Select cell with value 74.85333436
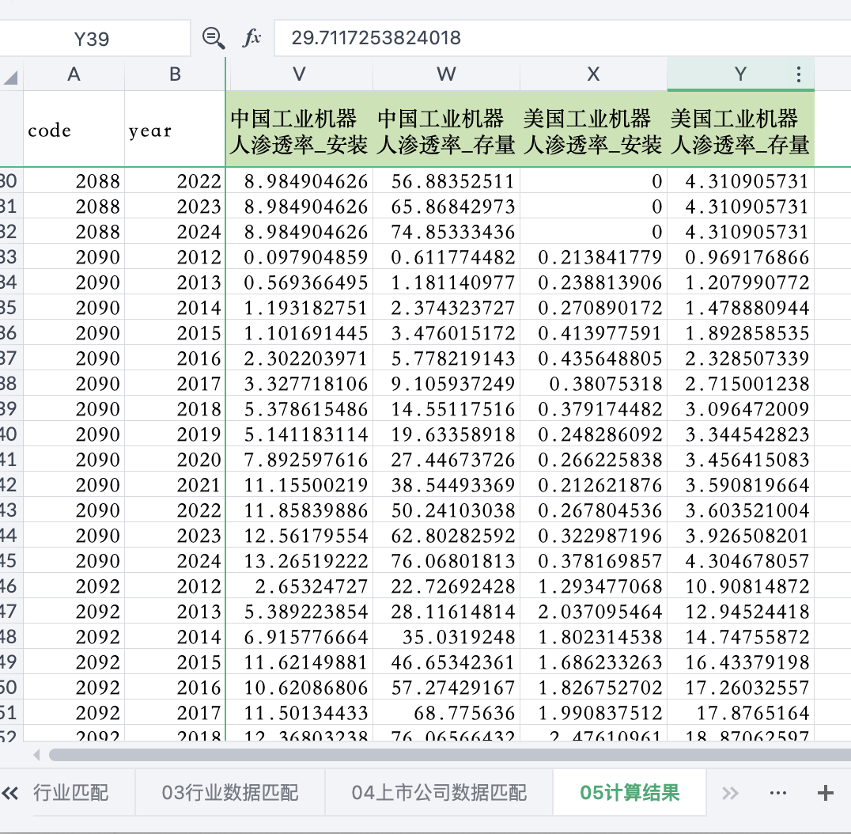 446,232
